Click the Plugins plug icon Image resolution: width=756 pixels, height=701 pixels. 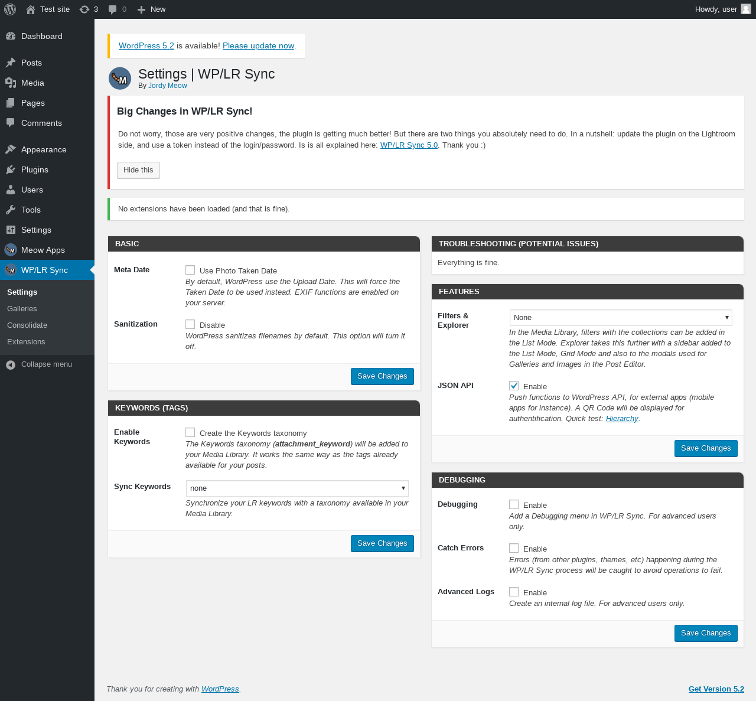(11, 169)
